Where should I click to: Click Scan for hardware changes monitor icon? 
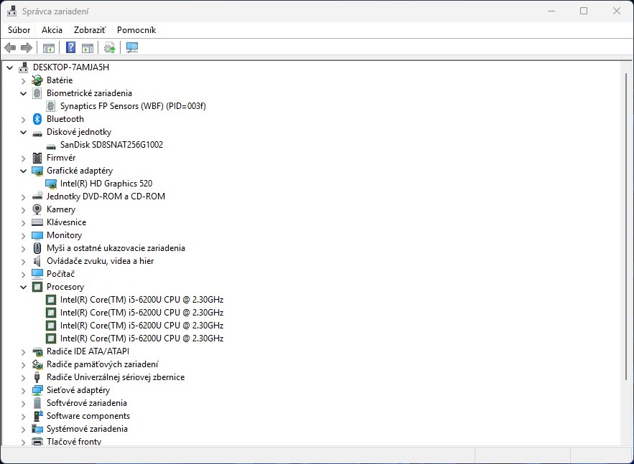pos(131,48)
